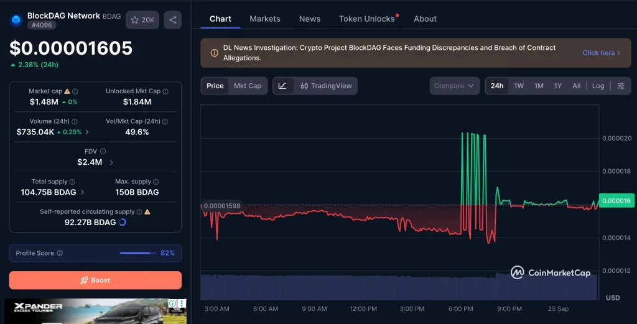Image resolution: width=637 pixels, height=324 pixels.
Task: Open Total supply info icon
Action: pyautogui.click(x=72, y=182)
